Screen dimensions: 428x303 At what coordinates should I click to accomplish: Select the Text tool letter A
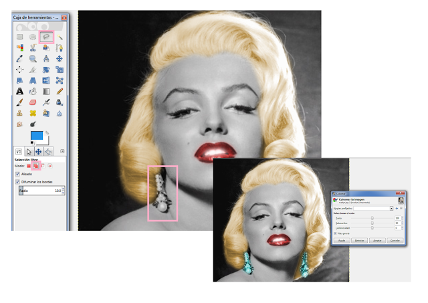click(19, 91)
